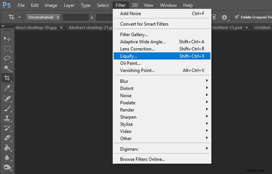This screenshot has height=174, width=272.
Task: Open the View menu
Action: 148,5
